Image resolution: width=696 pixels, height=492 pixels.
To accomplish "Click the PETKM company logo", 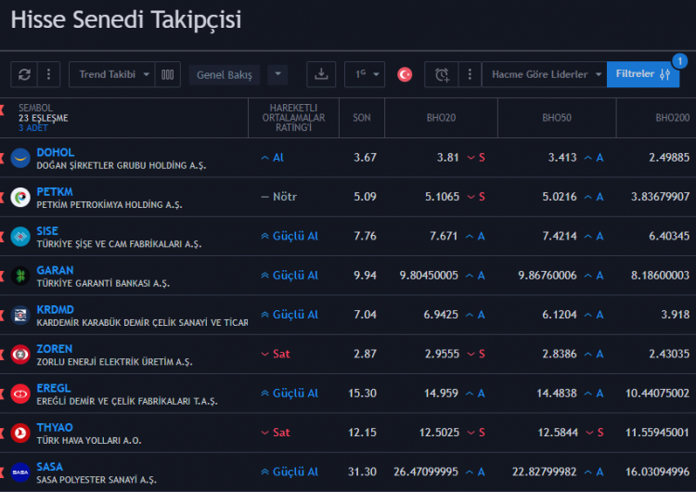I will [20, 197].
